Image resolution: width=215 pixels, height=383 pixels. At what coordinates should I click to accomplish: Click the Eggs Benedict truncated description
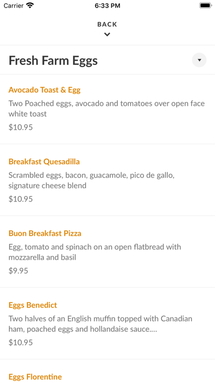tap(100, 324)
